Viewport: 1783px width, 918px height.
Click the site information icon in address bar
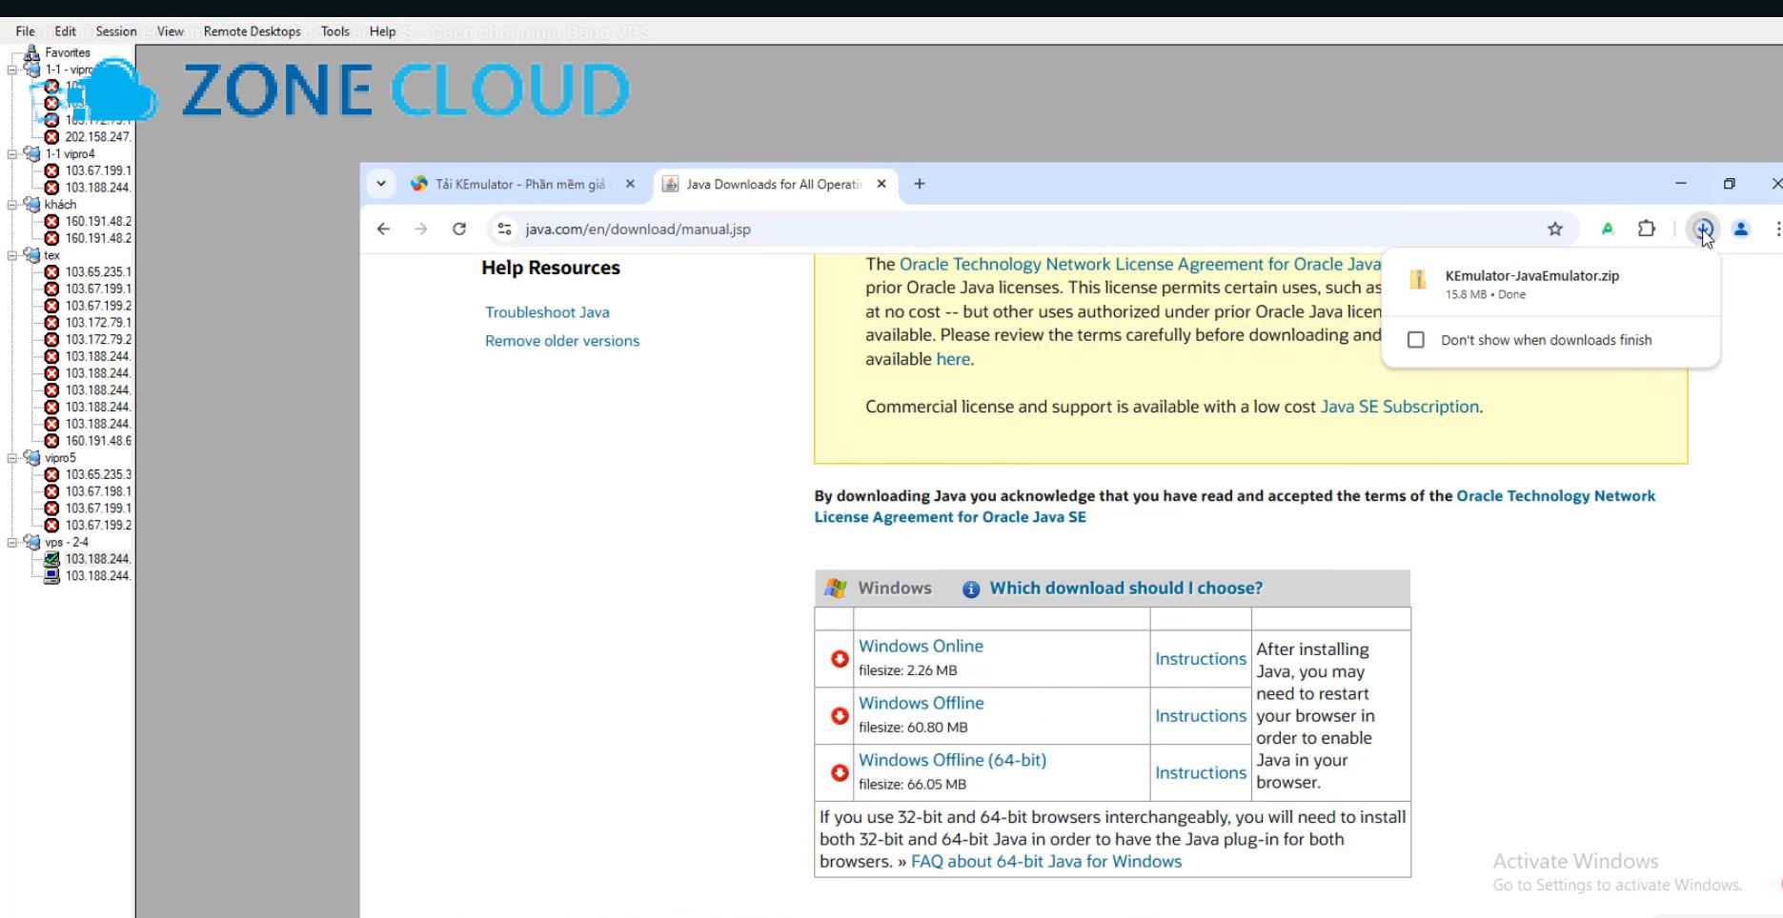[505, 229]
